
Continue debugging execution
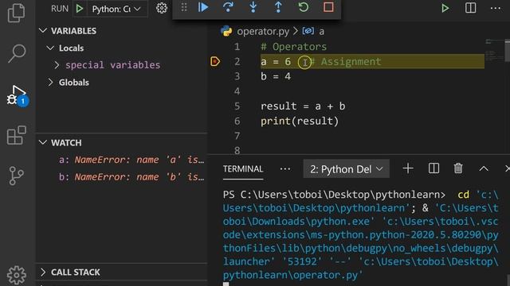point(203,7)
